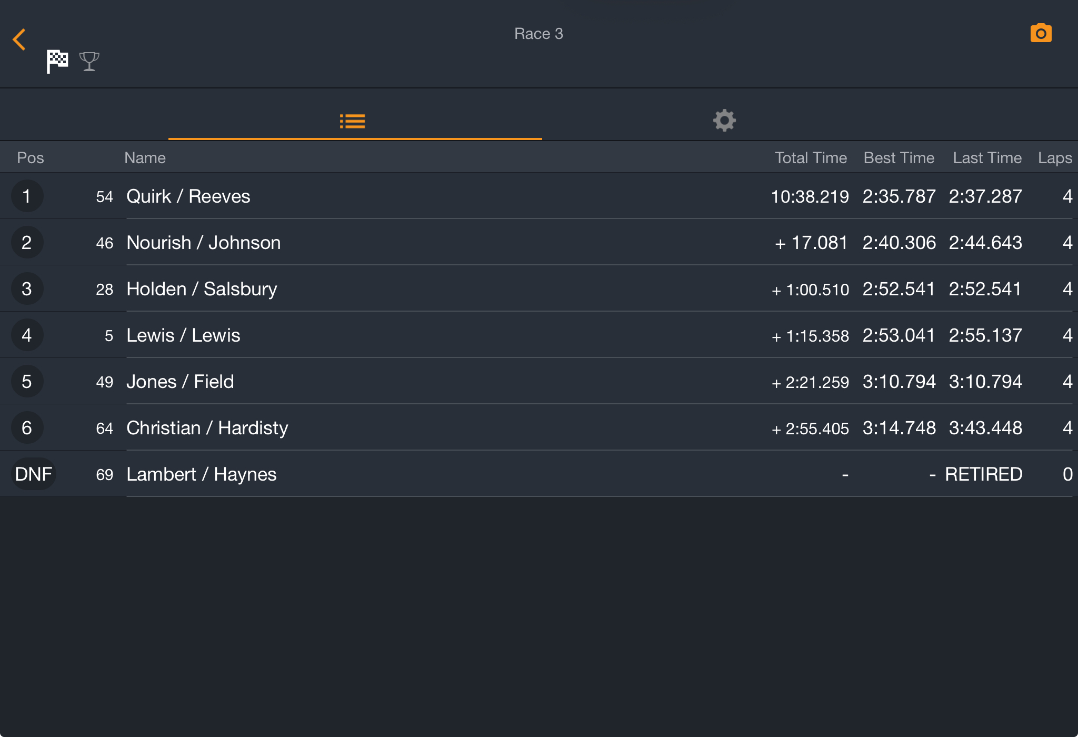
Task: Click the Name column header
Action: (x=145, y=157)
